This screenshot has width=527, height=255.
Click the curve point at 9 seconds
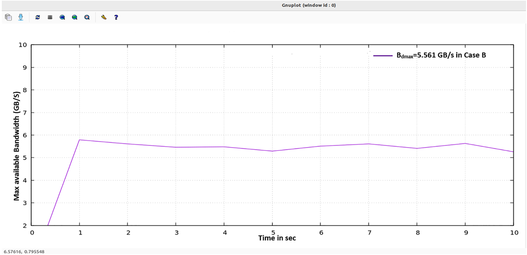point(465,143)
